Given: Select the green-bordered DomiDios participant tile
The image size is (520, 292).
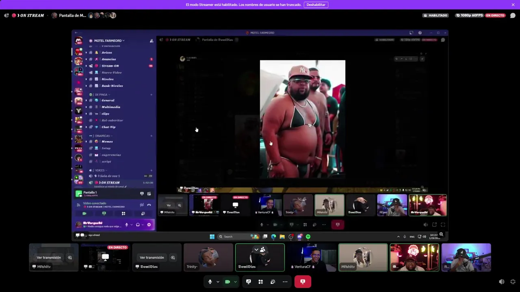Looking at the screenshot, I should (260, 257).
